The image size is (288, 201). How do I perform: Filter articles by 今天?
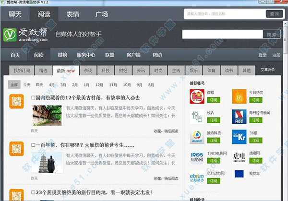(x=26, y=84)
